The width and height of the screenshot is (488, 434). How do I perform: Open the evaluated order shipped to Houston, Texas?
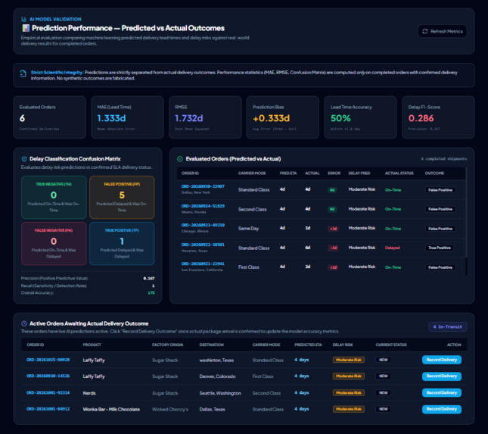click(x=203, y=245)
